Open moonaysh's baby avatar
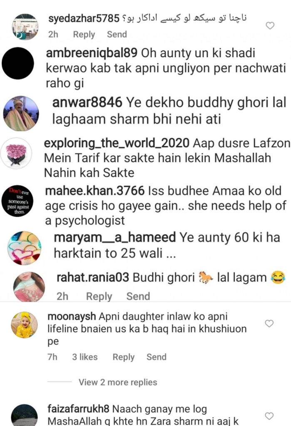 click(24, 324)
